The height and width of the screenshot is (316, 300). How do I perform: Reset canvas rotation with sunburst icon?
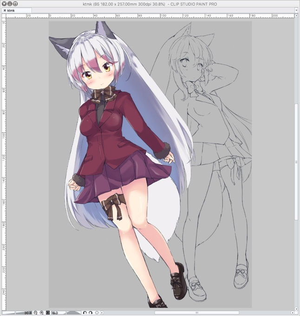point(97,313)
